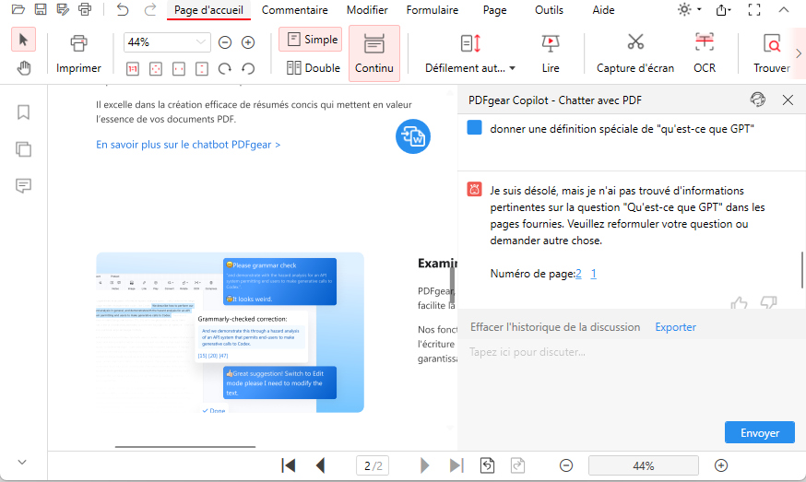806x482 pixels.
Task: Click the page number field 2/2
Action: (x=373, y=465)
